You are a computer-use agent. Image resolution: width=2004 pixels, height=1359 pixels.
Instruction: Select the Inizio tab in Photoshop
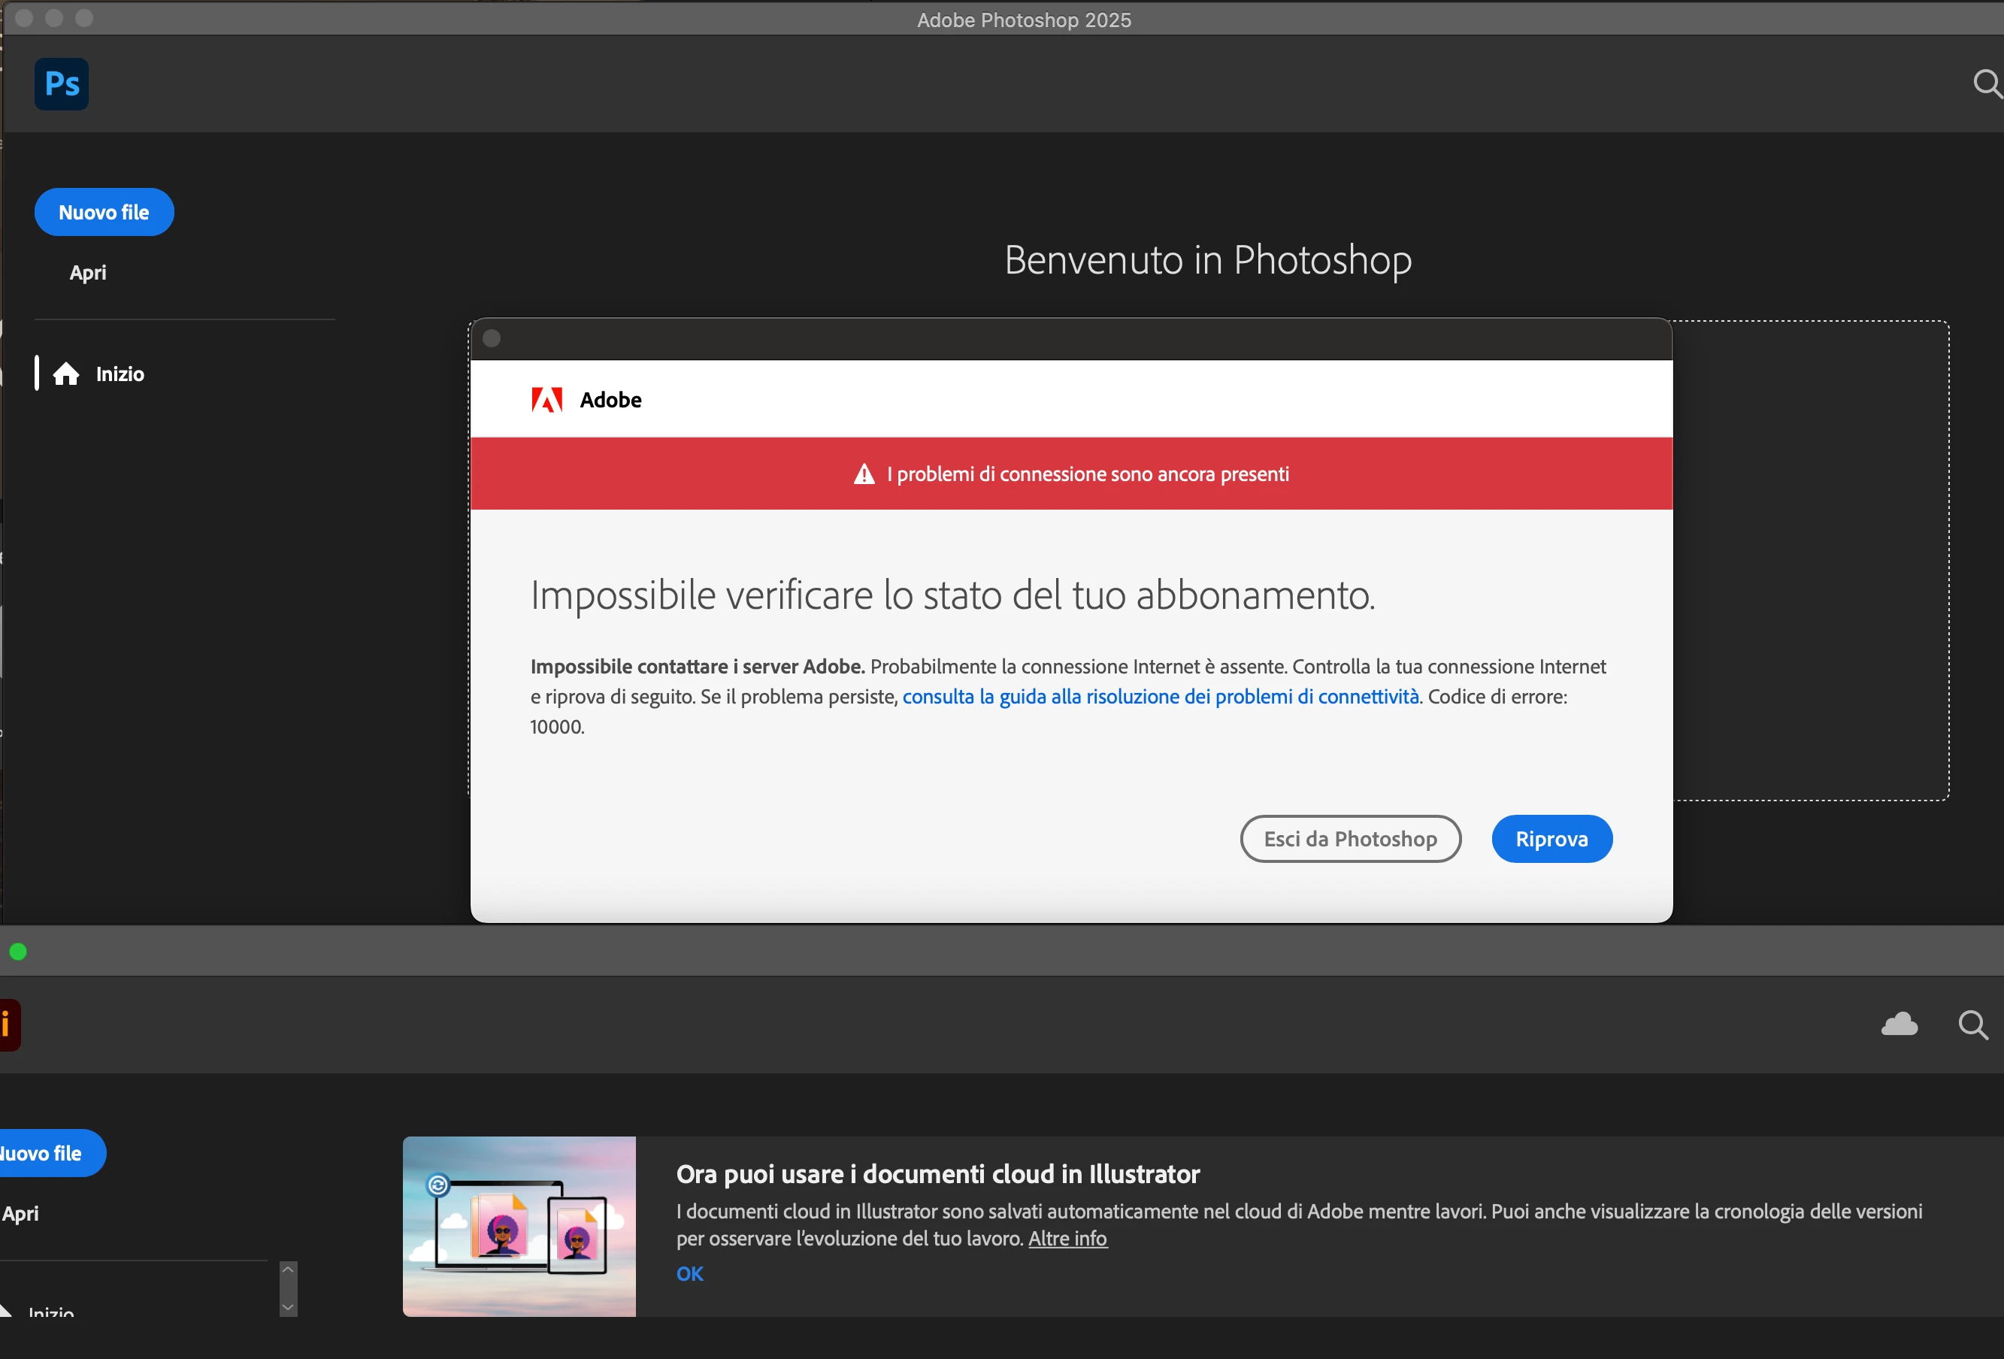click(119, 374)
